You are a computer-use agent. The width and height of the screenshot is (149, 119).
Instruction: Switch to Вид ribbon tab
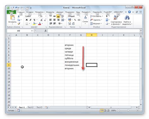[x=78, y=12]
